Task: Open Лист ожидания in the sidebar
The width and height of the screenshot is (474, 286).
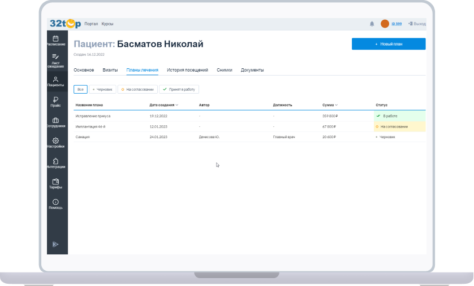Action: click(x=55, y=60)
